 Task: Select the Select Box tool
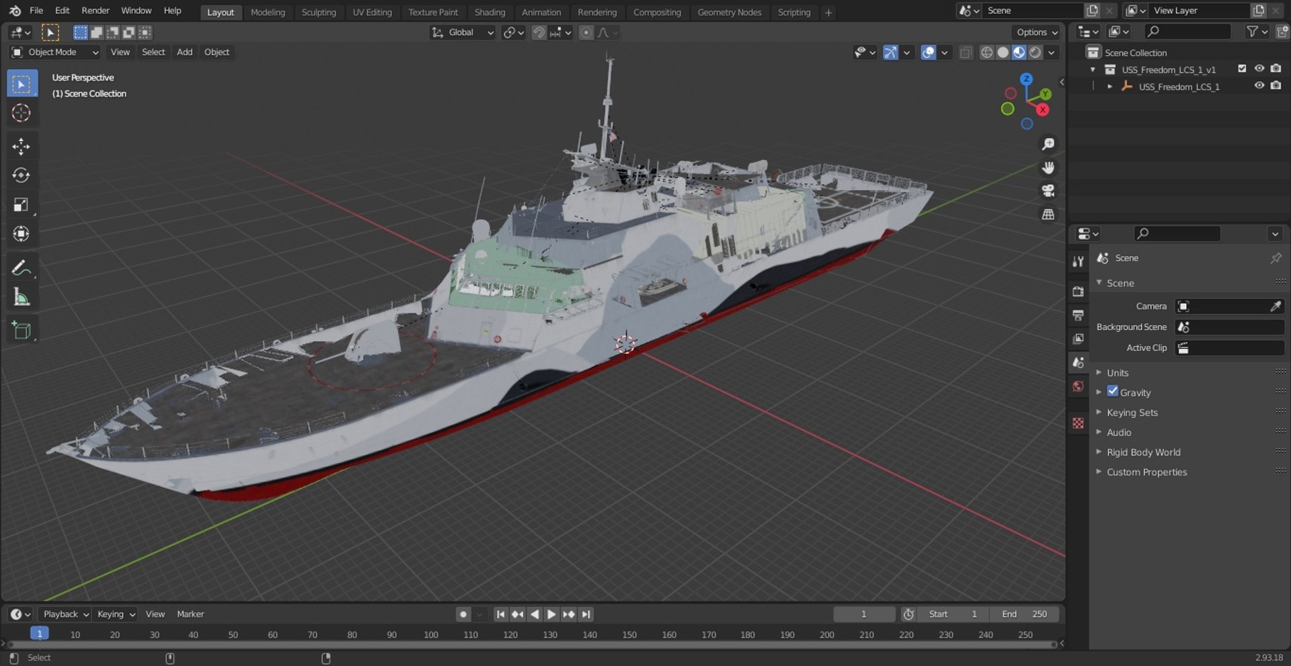click(x=22, y=84)
